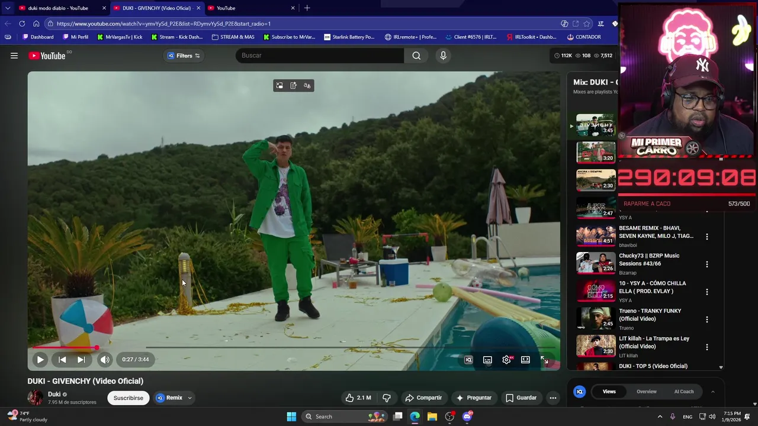Click the middle overlay notes icon atop video
758x426 pixels.
point(293,86)
